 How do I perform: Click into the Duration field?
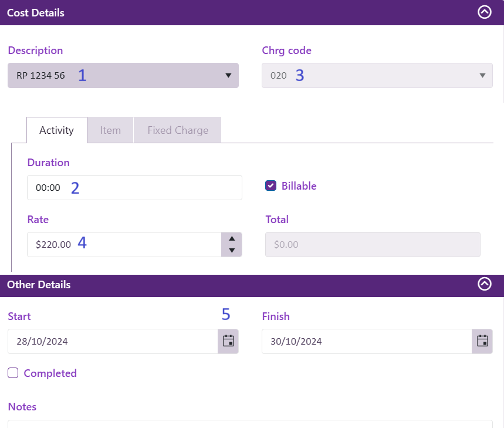(134, 188)
